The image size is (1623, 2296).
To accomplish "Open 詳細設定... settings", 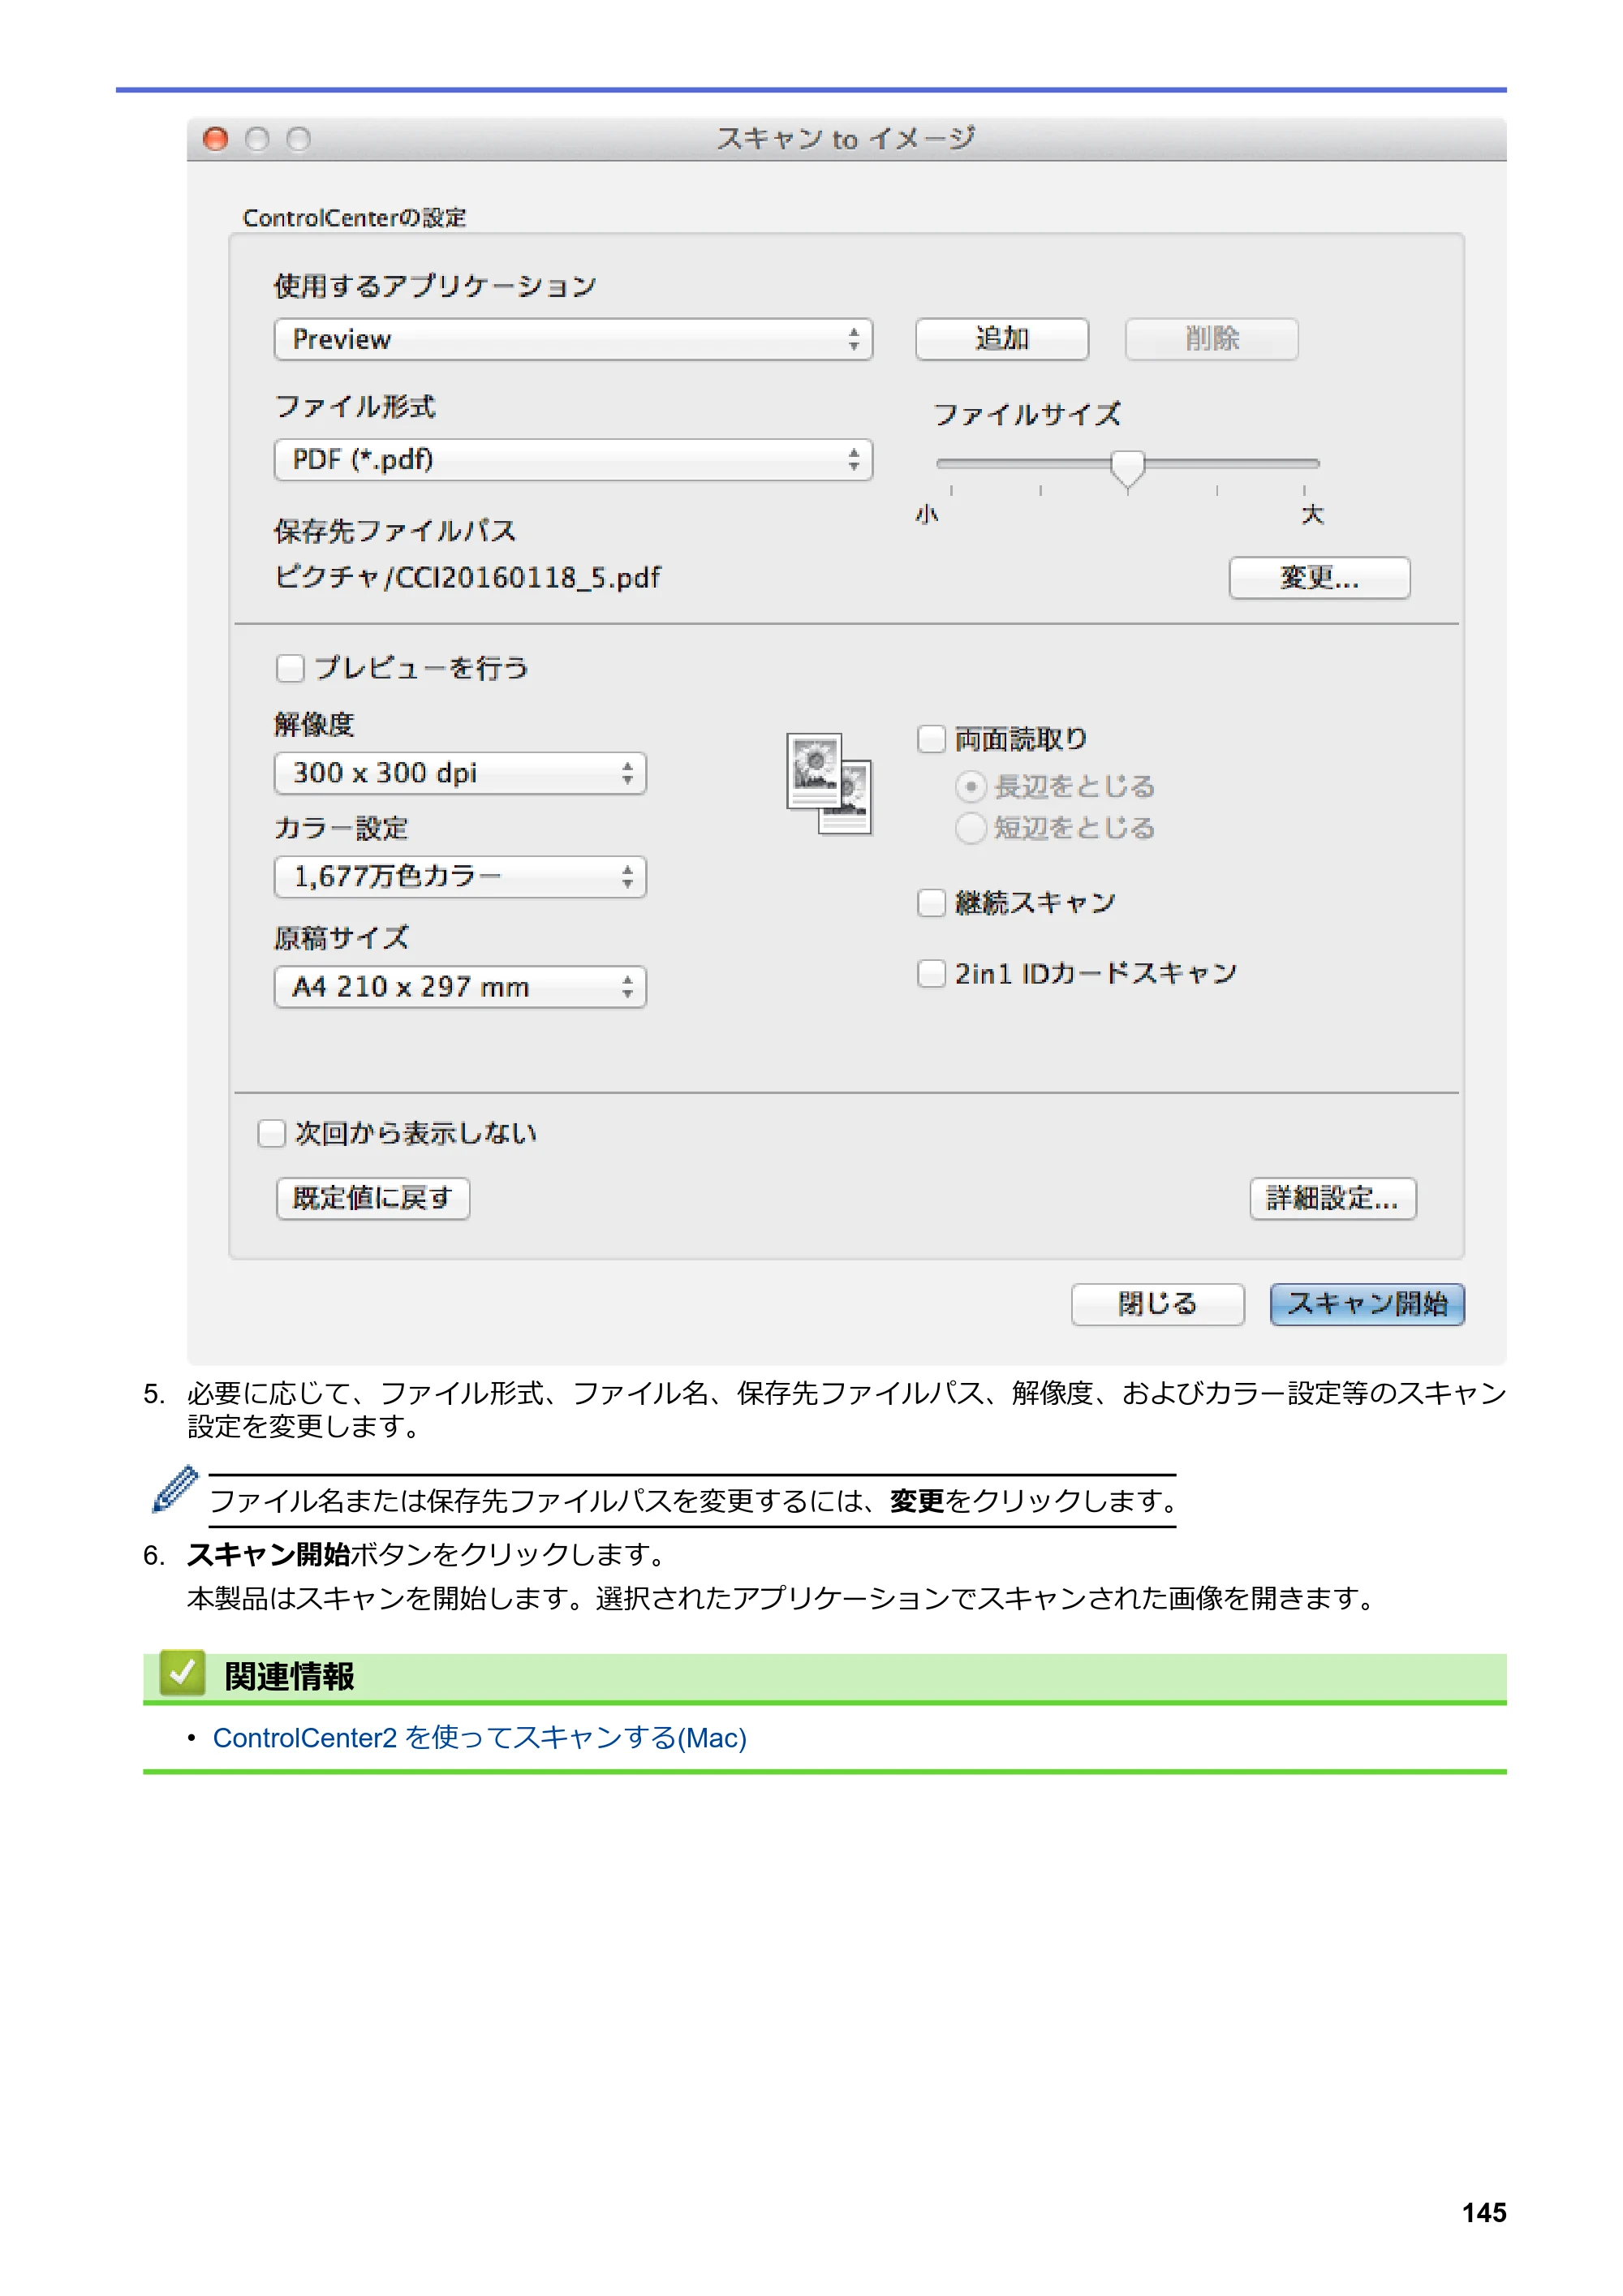I will tap(1333, 1198).
